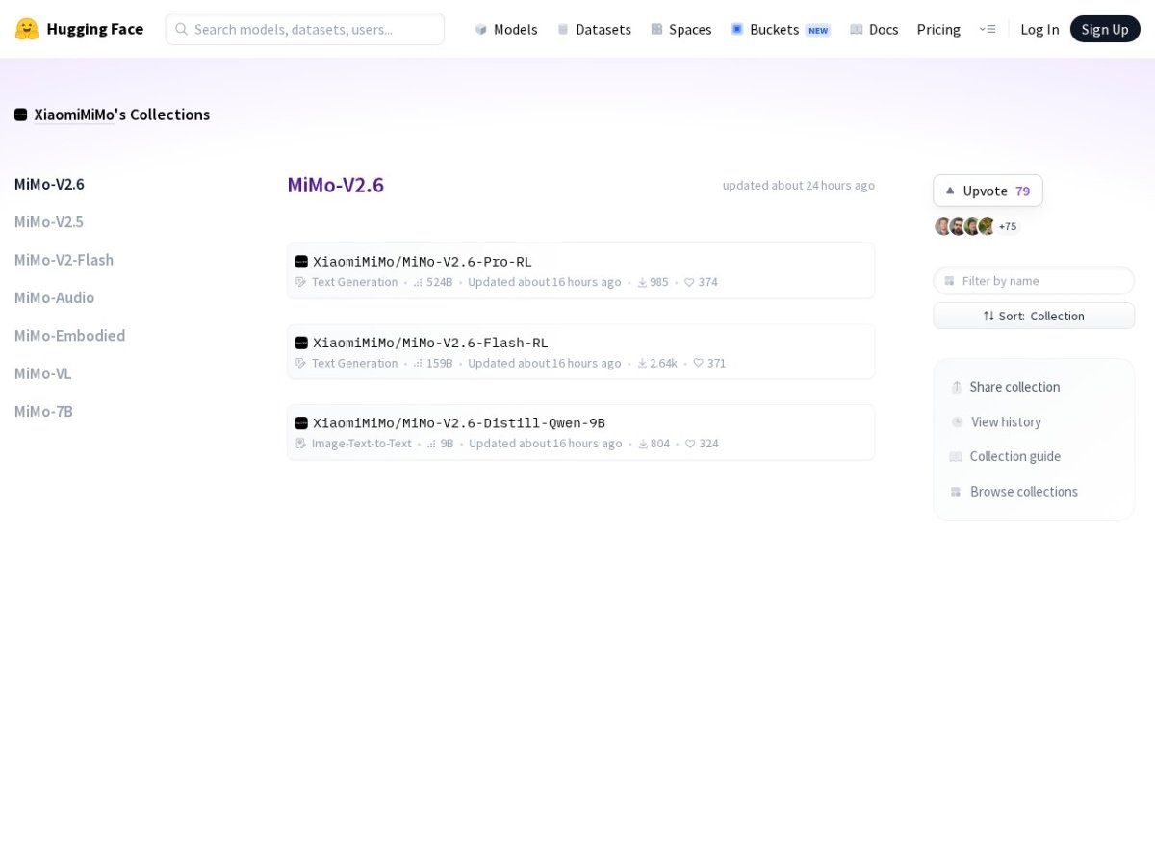Select the MiMo-VL collection

(x=43, y=373)
